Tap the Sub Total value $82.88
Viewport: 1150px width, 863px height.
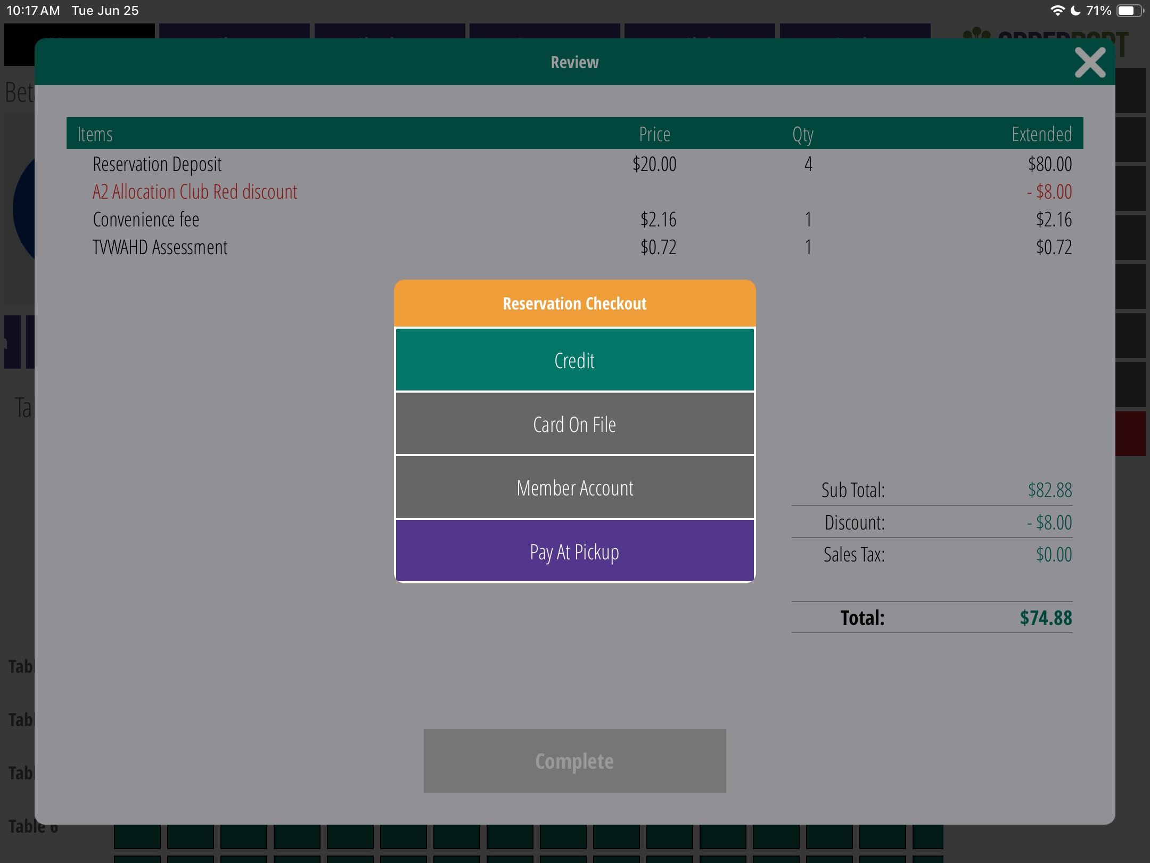[1050, 490]
